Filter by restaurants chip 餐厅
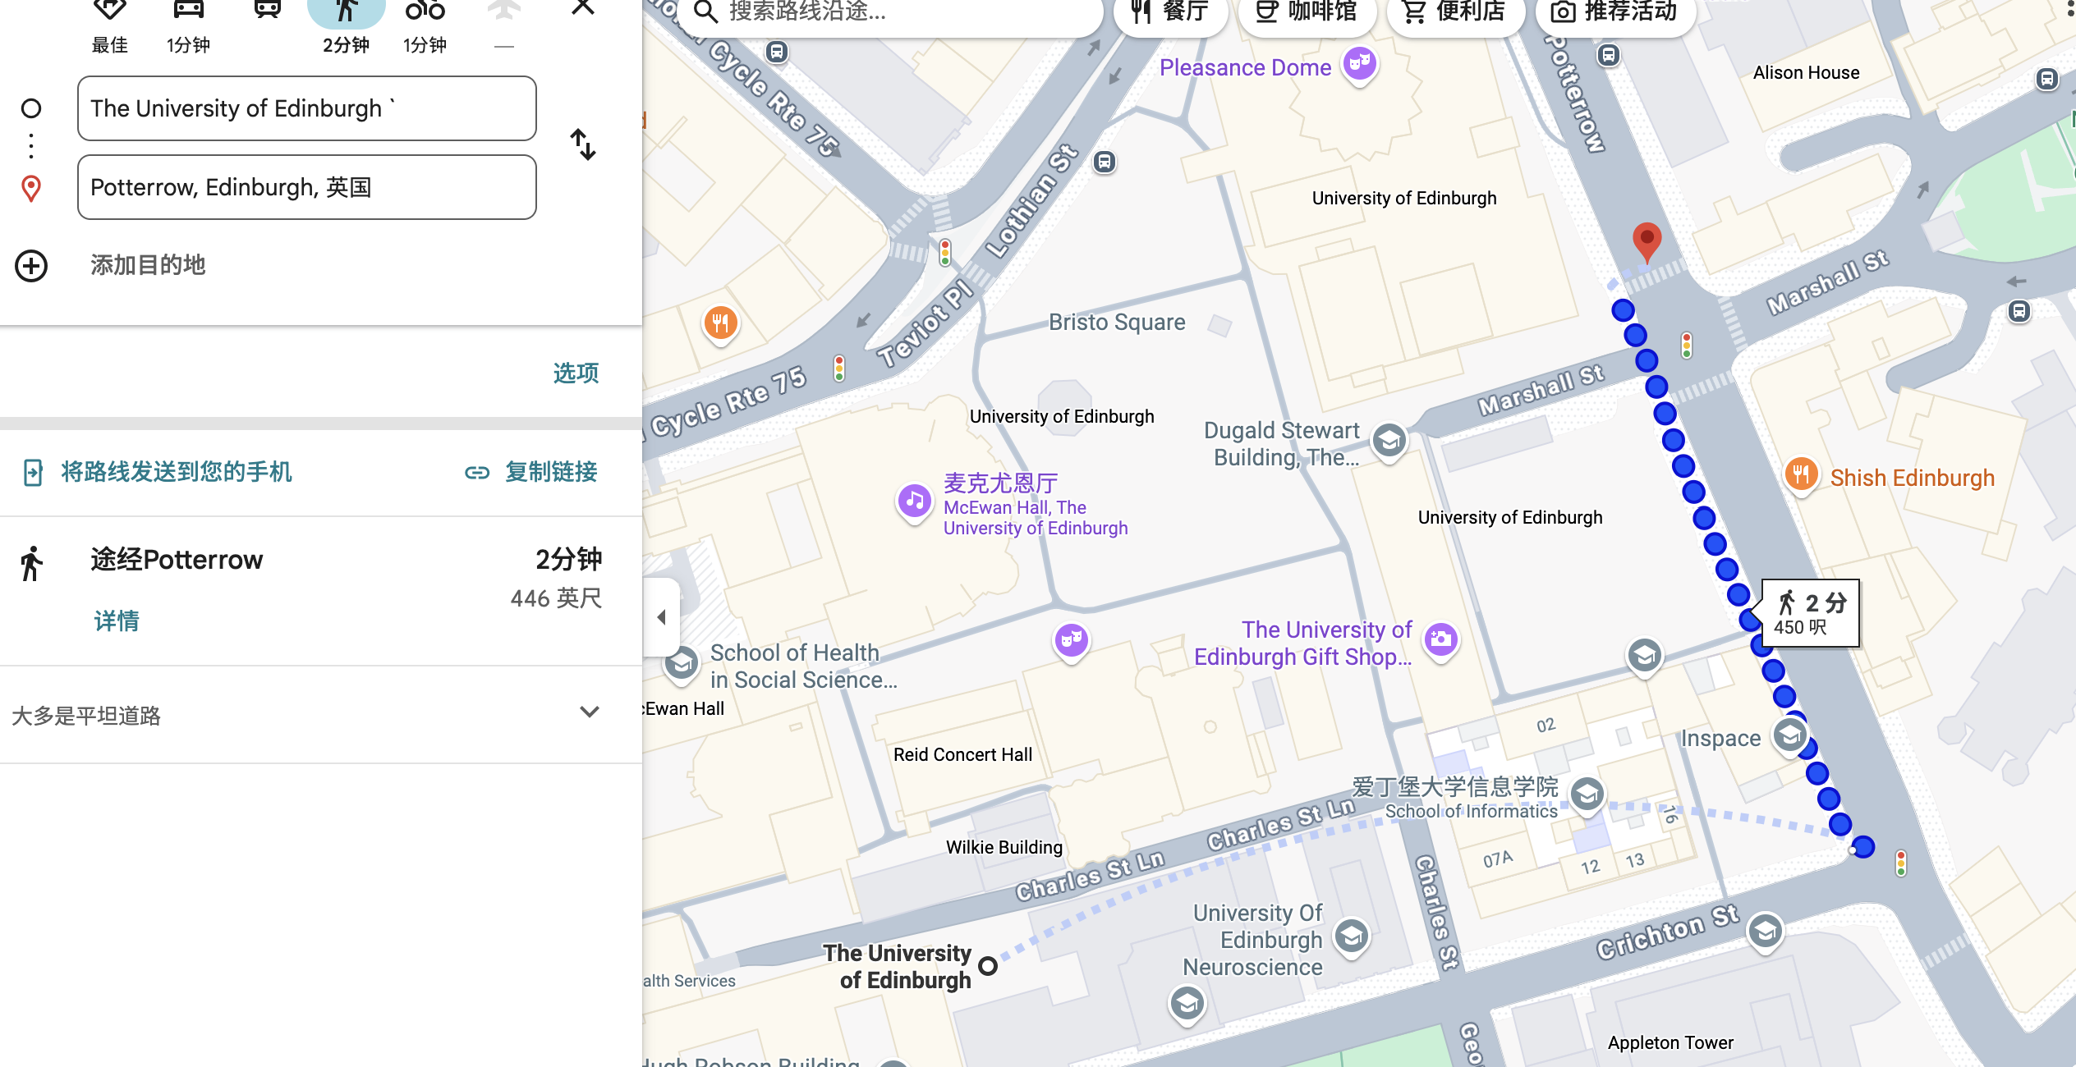Screen dimensions: 2076x1067 tap(1169, 11)
